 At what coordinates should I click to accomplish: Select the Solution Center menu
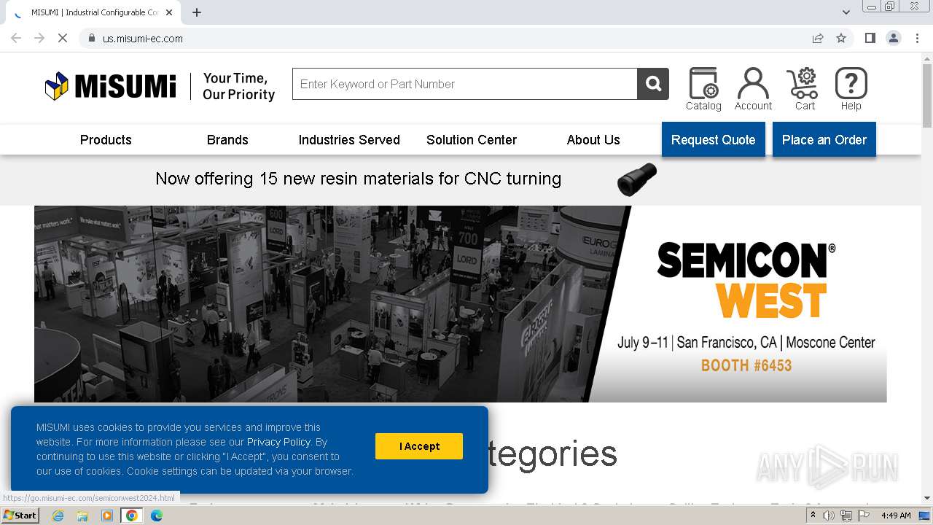click(472, 140)
